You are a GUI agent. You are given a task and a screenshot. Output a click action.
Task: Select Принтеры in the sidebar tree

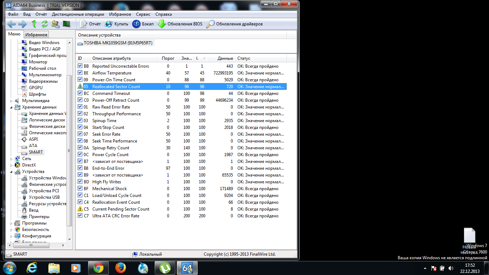pyautogui.click(x=39, y=217)
